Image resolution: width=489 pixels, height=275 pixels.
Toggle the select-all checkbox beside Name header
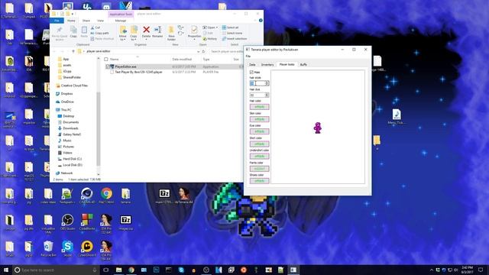106,60
